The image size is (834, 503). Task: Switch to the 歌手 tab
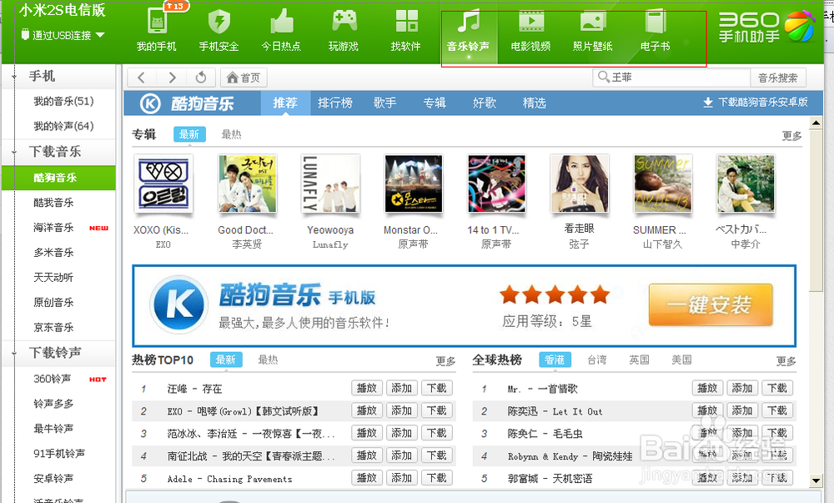(385, 103)
